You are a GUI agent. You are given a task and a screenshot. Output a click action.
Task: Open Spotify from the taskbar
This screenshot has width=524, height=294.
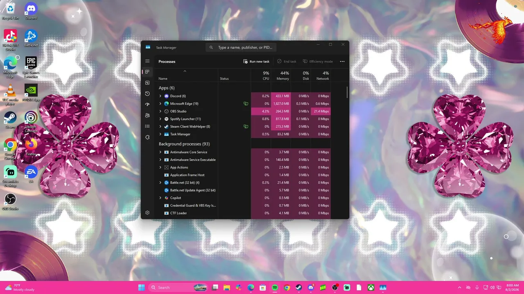275,287
